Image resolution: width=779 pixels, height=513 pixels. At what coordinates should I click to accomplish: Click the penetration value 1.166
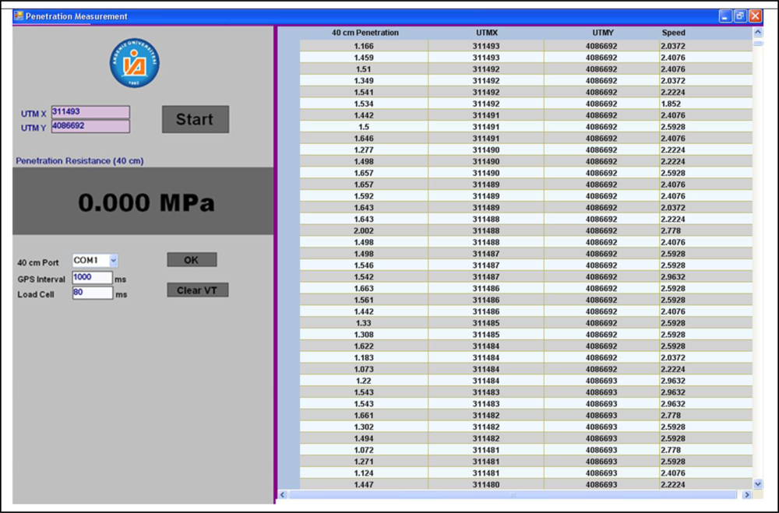pyautogui.click(x=364, y=46)
